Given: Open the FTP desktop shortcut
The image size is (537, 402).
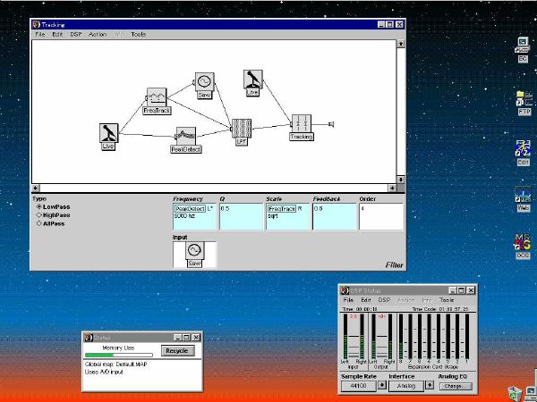Looking at the screenshot, I should (524, 103).
